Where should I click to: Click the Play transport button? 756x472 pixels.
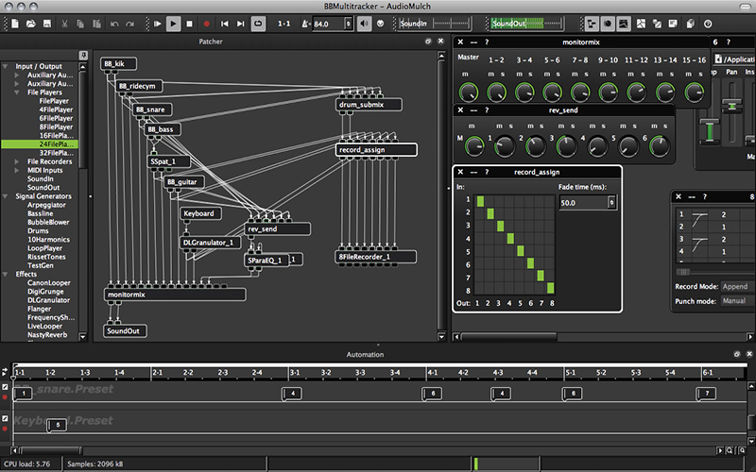click(x=173, y=24)
